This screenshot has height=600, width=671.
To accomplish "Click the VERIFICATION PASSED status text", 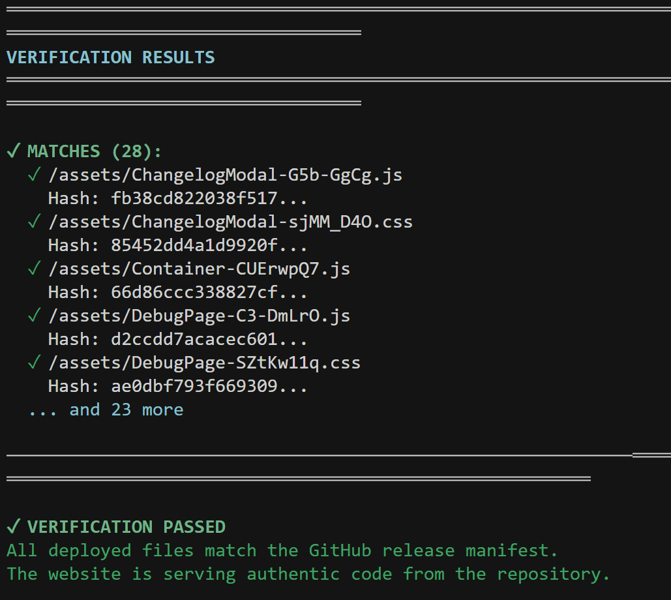I will click(x=126, y=527).
